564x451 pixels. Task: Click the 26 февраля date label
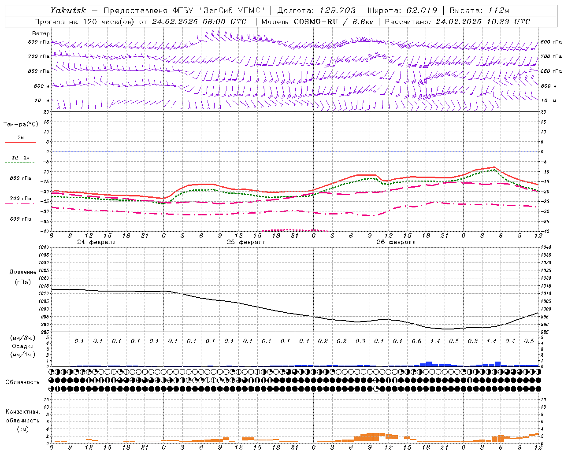[396, 242]
